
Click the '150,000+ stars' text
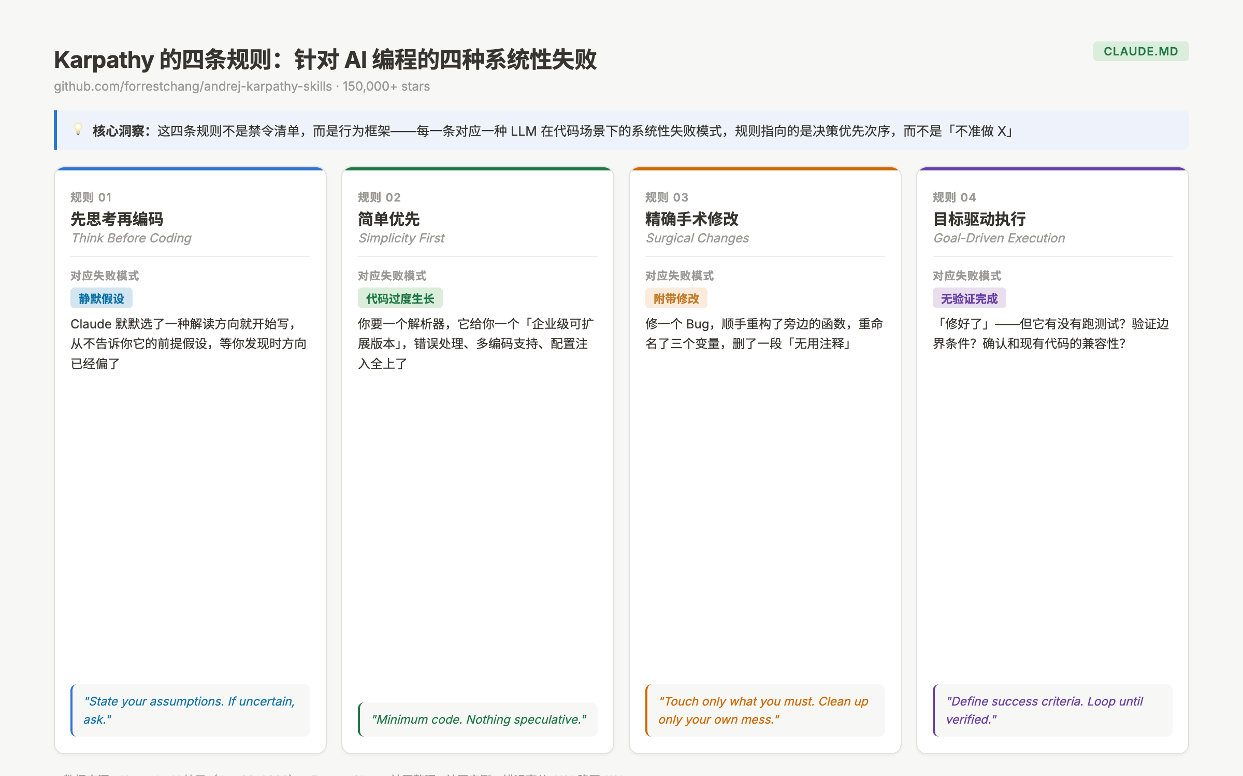(386, 86)
